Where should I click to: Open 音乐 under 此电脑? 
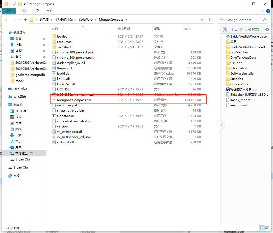(x=18, y=141)
